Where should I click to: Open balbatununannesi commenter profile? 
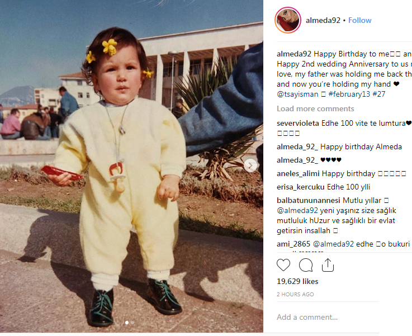click(309, 201)
